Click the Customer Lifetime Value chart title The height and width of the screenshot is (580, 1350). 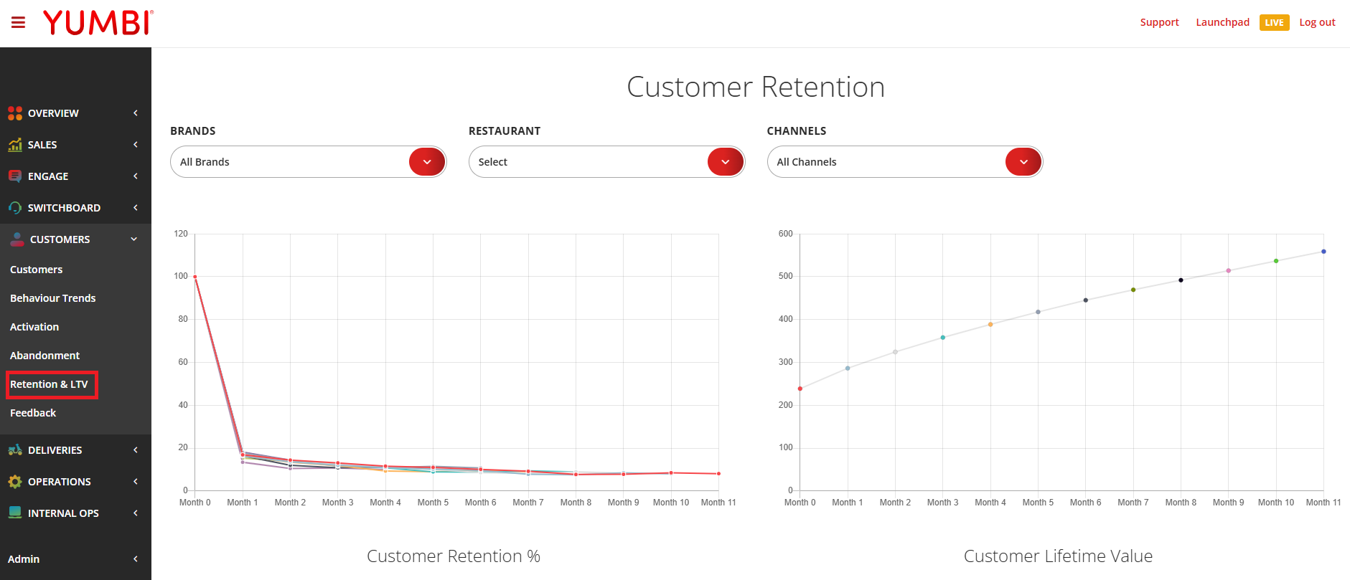click(1059, 556)
